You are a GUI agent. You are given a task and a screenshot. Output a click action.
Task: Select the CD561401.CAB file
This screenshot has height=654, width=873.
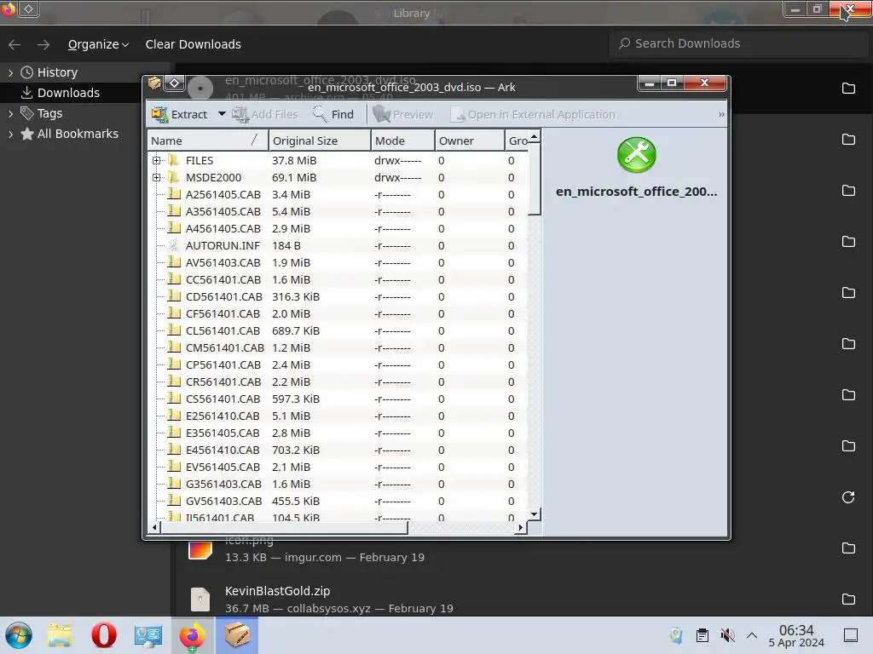click(338, 297)
